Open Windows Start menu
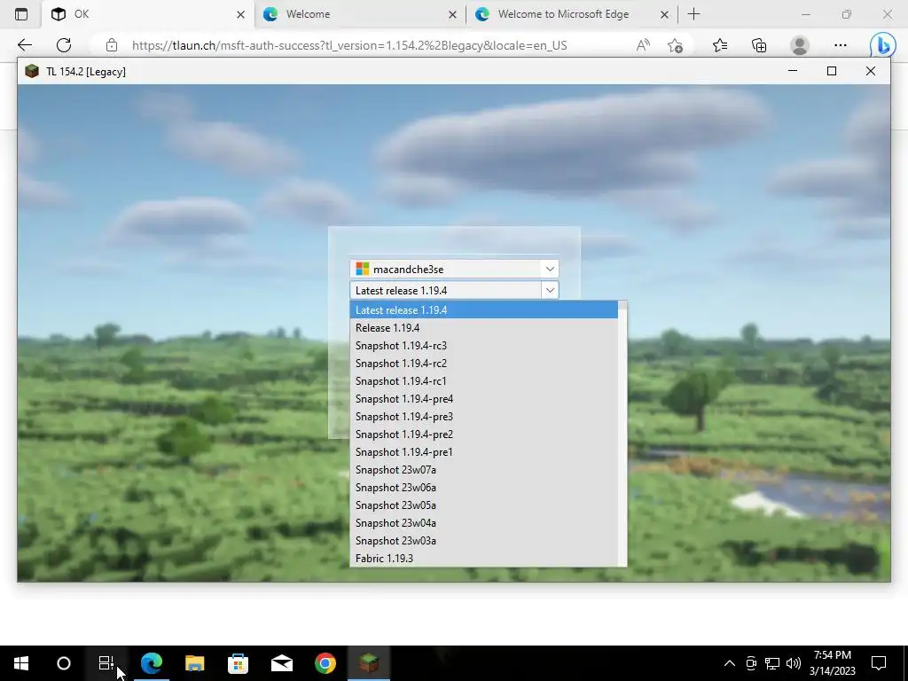 pyautogui.click(x=21, y=663)
